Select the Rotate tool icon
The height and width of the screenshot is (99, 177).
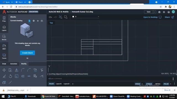10,76
